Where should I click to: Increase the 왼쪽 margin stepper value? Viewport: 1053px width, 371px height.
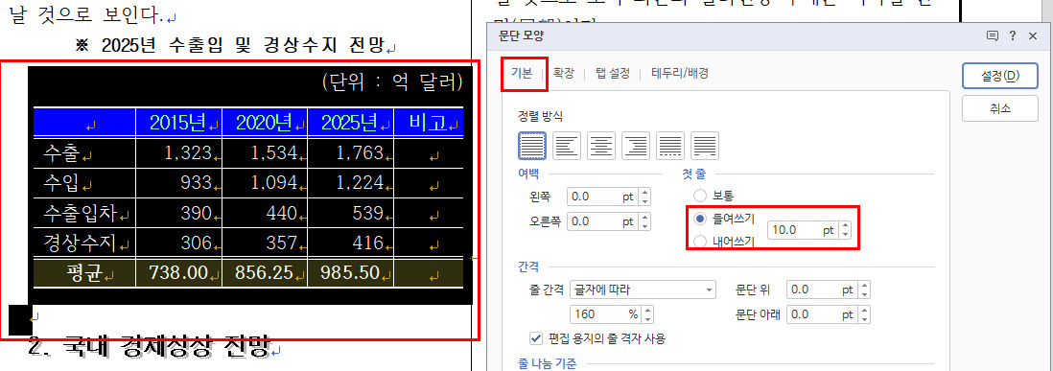pos(645,194)
